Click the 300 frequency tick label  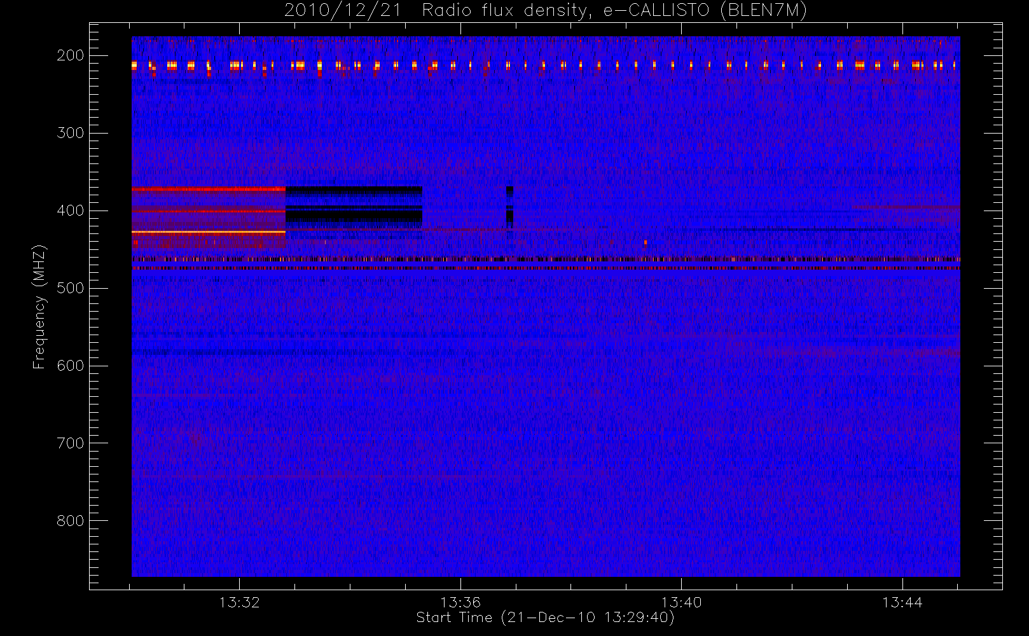pyautogui.click(x=71, y=133)
